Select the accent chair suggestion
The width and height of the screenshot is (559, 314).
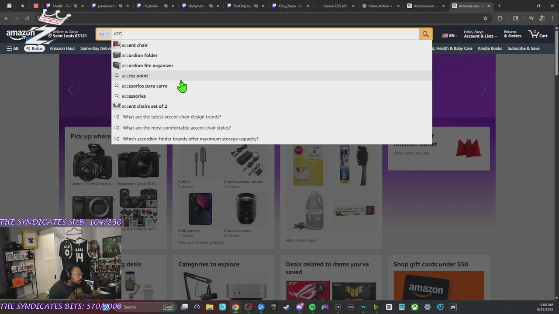coord(272,45)
